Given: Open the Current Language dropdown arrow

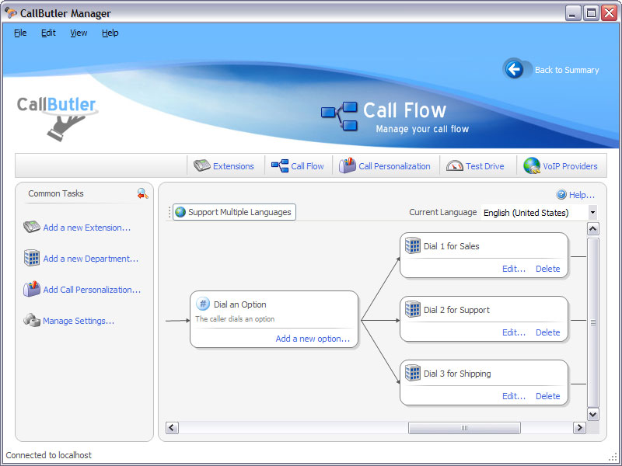Looking at the screenshot, I should [592, 212].
